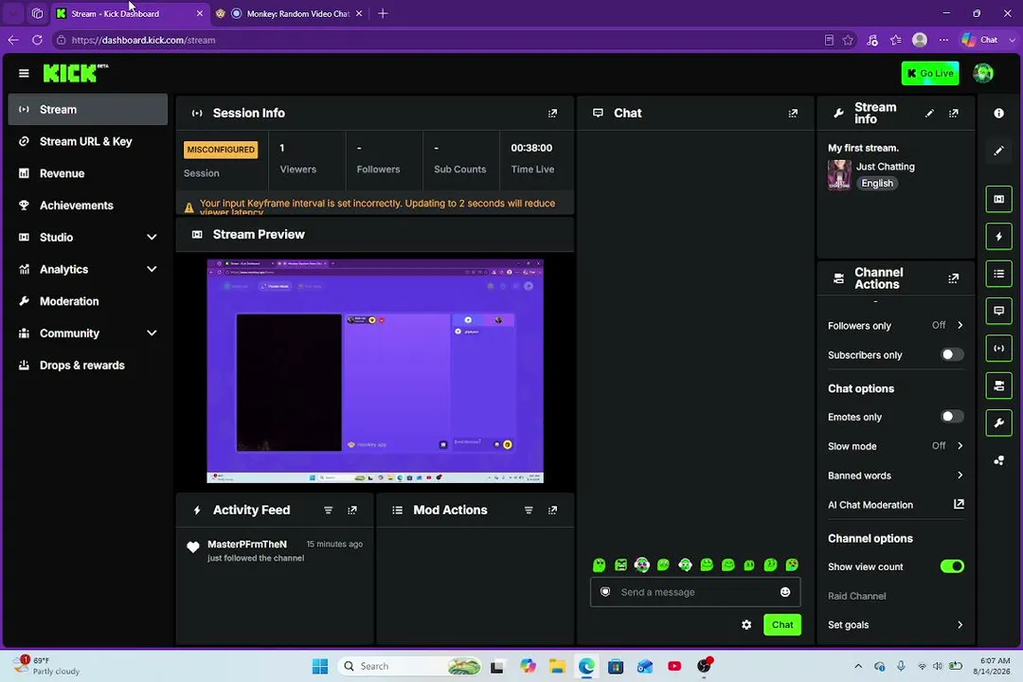Click the Just Chatting category label
The height and width of the screenshot is (682, 1023).
(x=885, y=167)
